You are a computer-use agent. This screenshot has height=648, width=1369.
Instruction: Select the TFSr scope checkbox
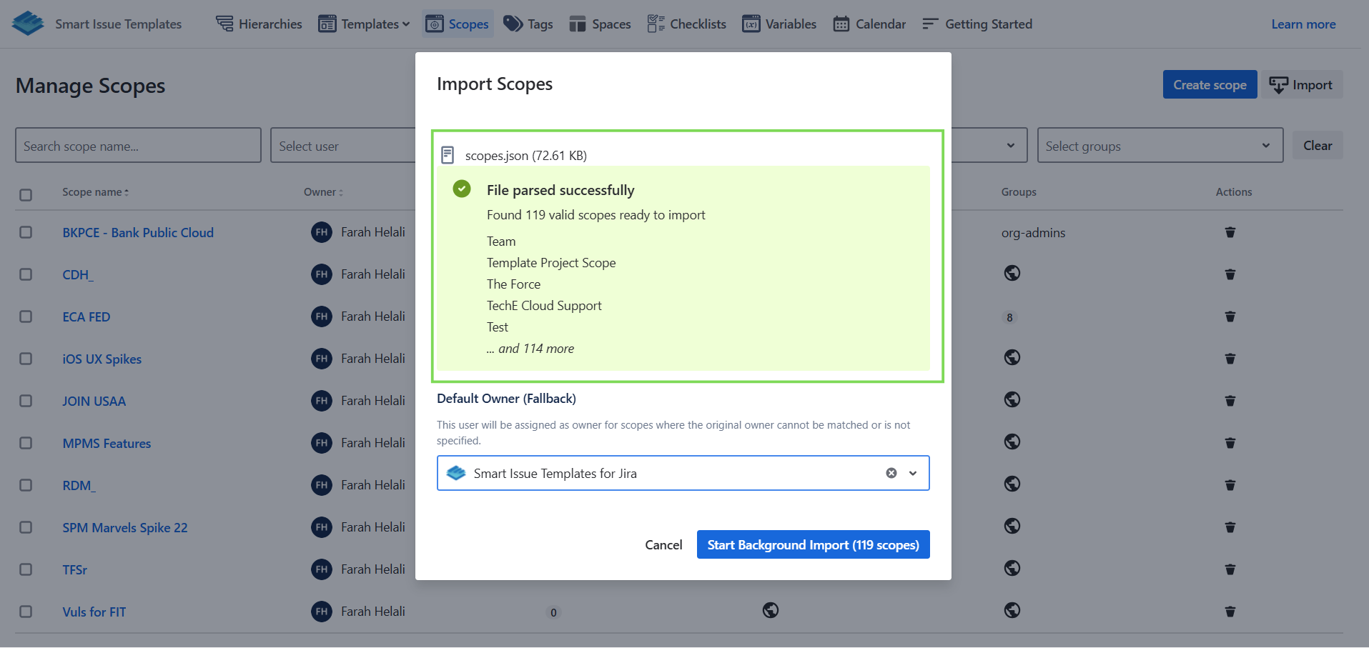[26, 569]
